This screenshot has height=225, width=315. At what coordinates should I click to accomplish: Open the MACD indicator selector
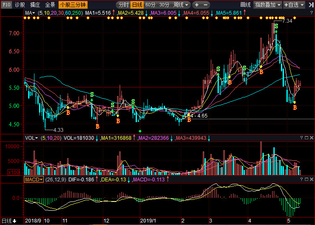tap(34, 179)
